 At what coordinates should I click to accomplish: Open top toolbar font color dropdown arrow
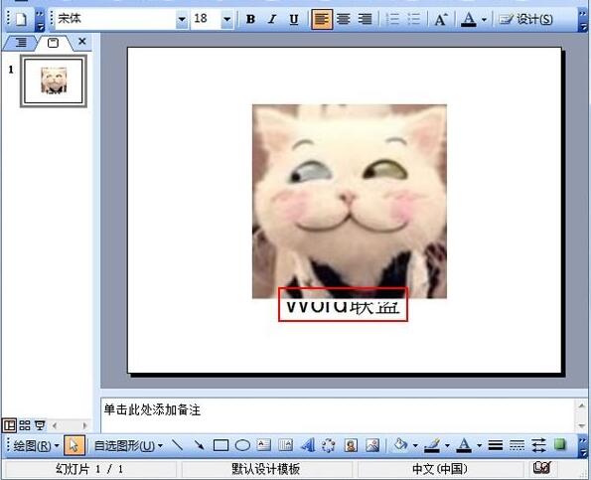[x=485, y=19]
